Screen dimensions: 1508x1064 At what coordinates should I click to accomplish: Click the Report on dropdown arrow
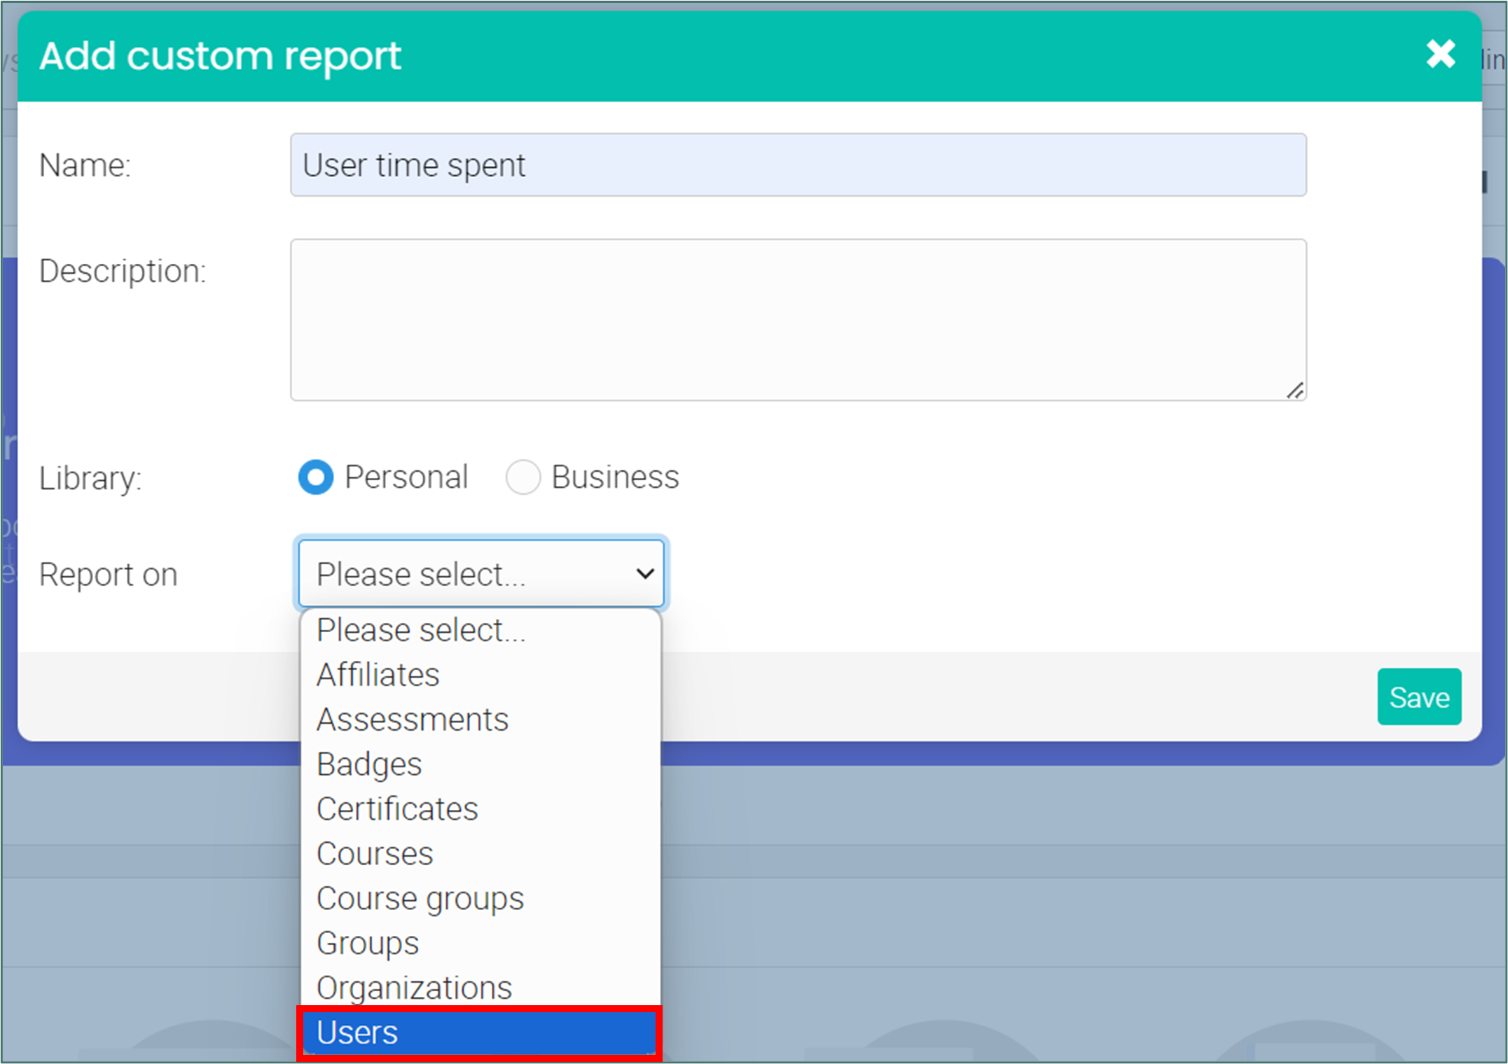coord(644,574)
